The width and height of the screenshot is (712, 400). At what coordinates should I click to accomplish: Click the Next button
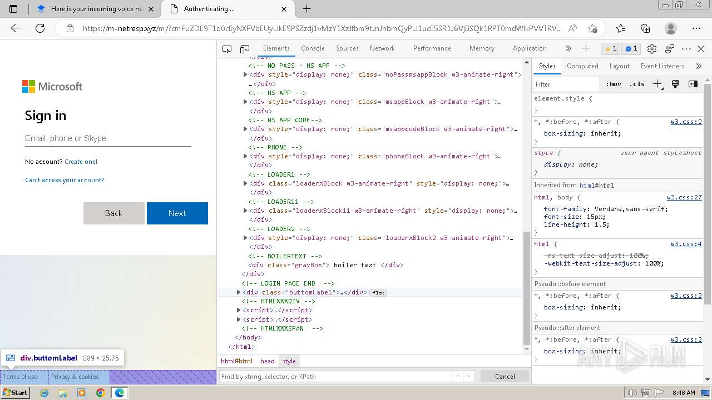point(177,213)
